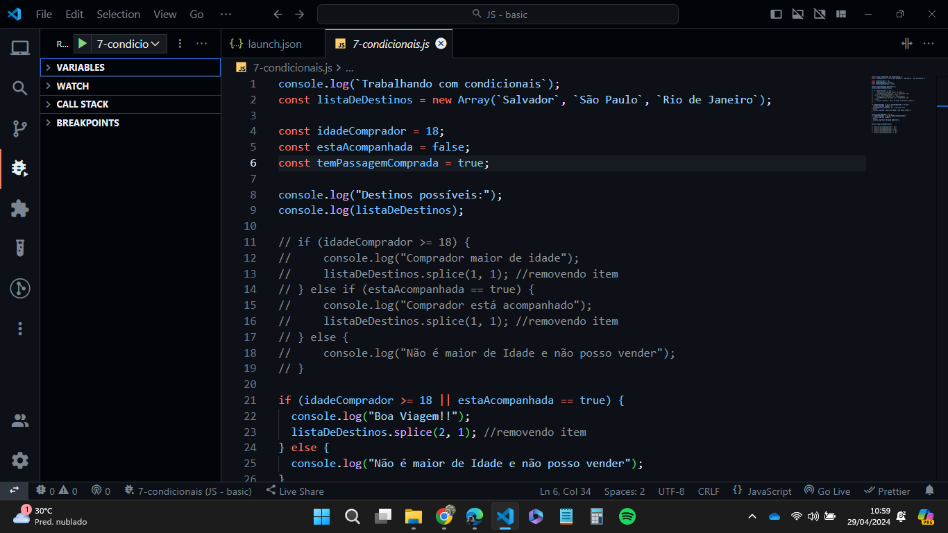Close the 7-condicionais.js tab
This screenshot has height=533, width=948.
tap(441, 44)
